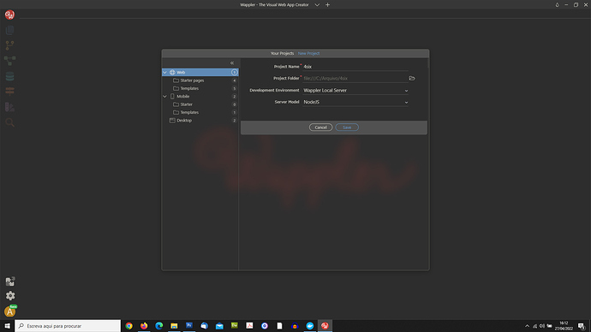Open Wappler app in taskbar
591x332 pixels.
click(x=325, y=326)
